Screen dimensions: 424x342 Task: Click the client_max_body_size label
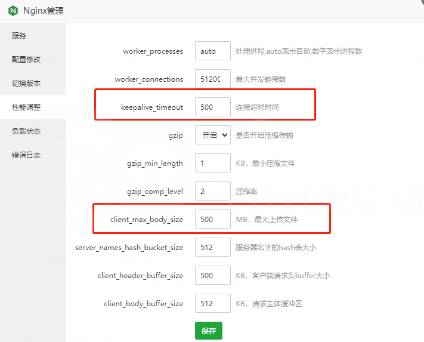147,220
